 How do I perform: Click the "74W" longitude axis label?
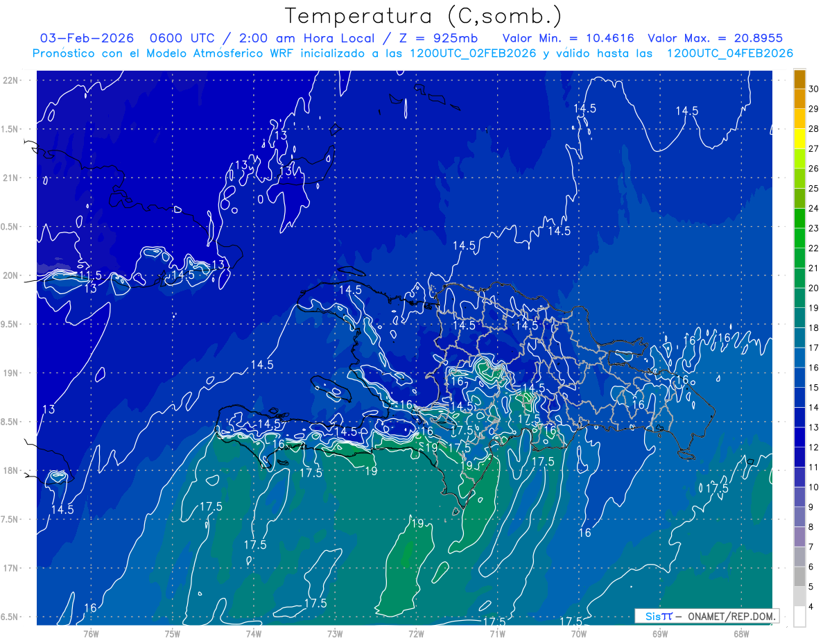click(x=254, y=633)
